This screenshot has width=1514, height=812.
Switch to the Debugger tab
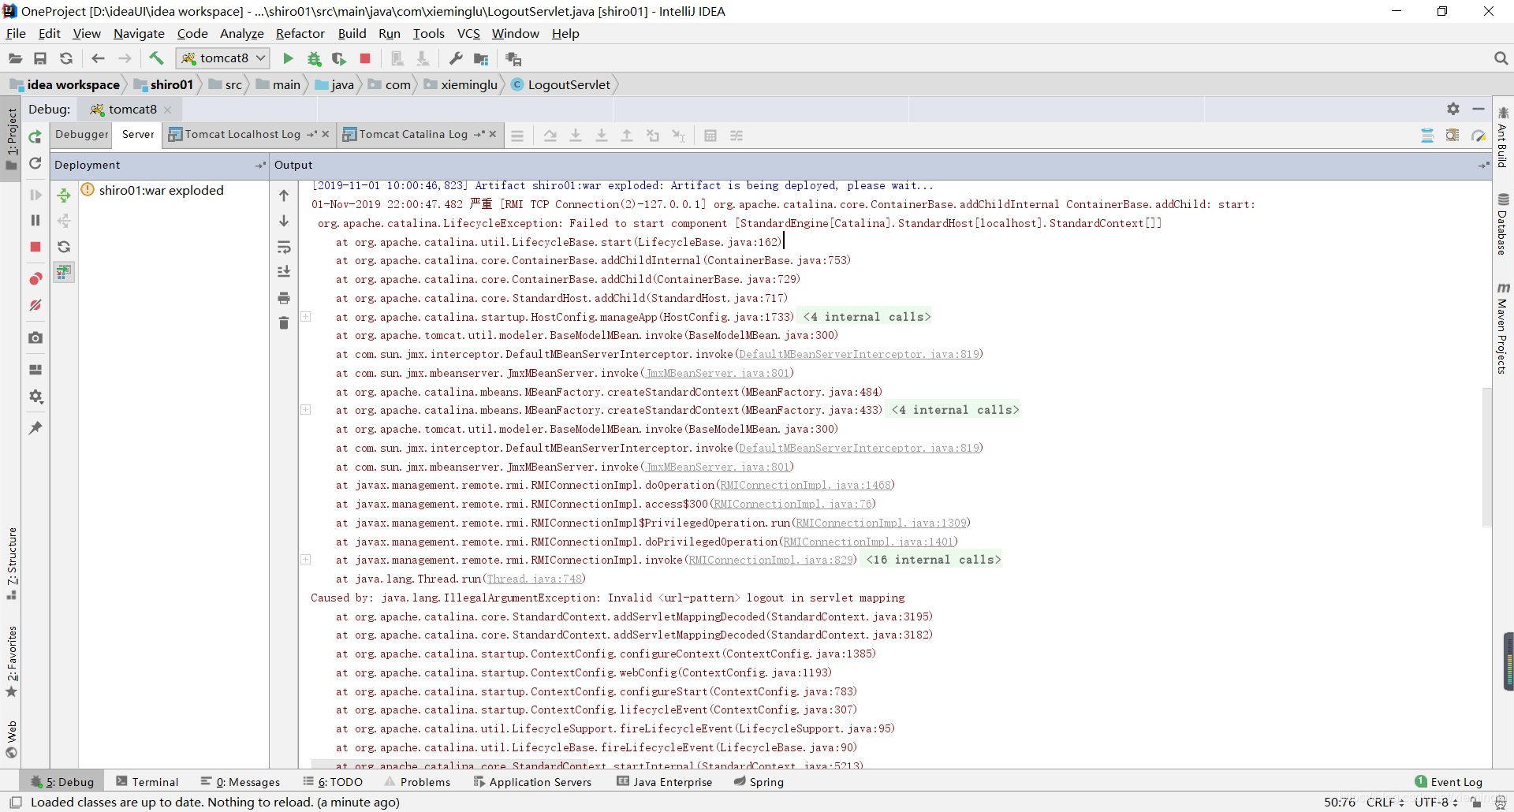pos(81,134)
